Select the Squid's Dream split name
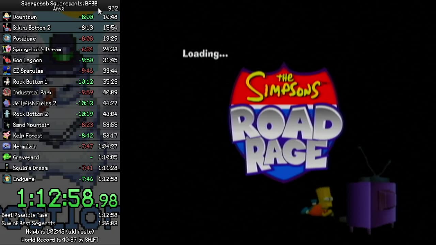Screen dimensions: 436x245 pos(30,168)
